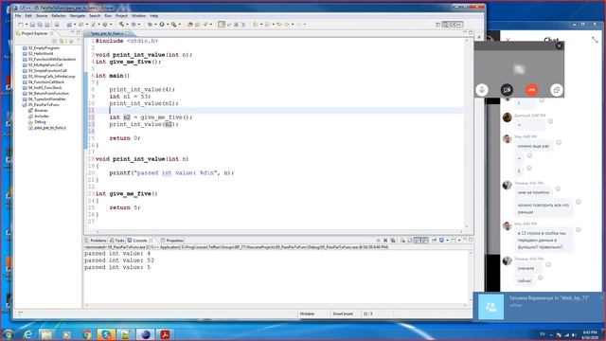Open Project Explorer view menu arrow
The height and width of the screenshot is (341, 606).
(x=72, y=41)
